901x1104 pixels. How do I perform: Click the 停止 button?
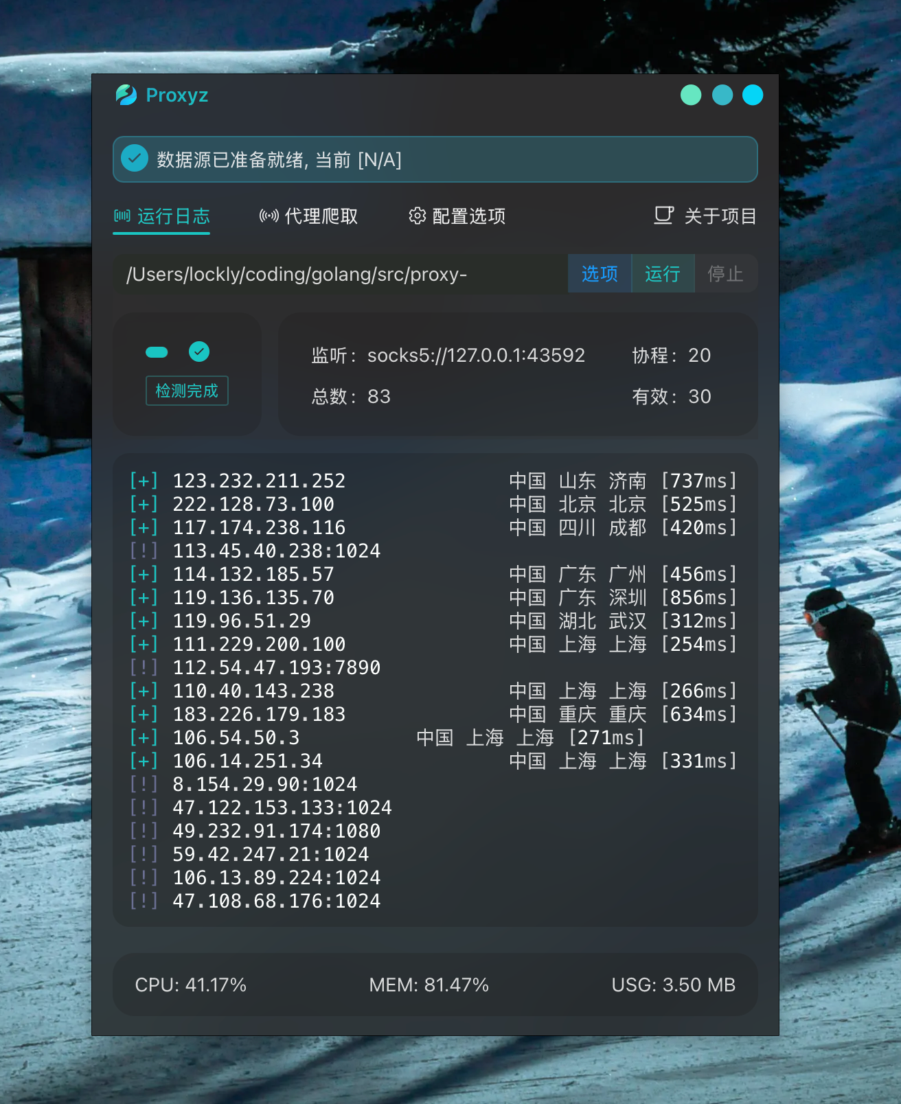[x=726, y=274]
